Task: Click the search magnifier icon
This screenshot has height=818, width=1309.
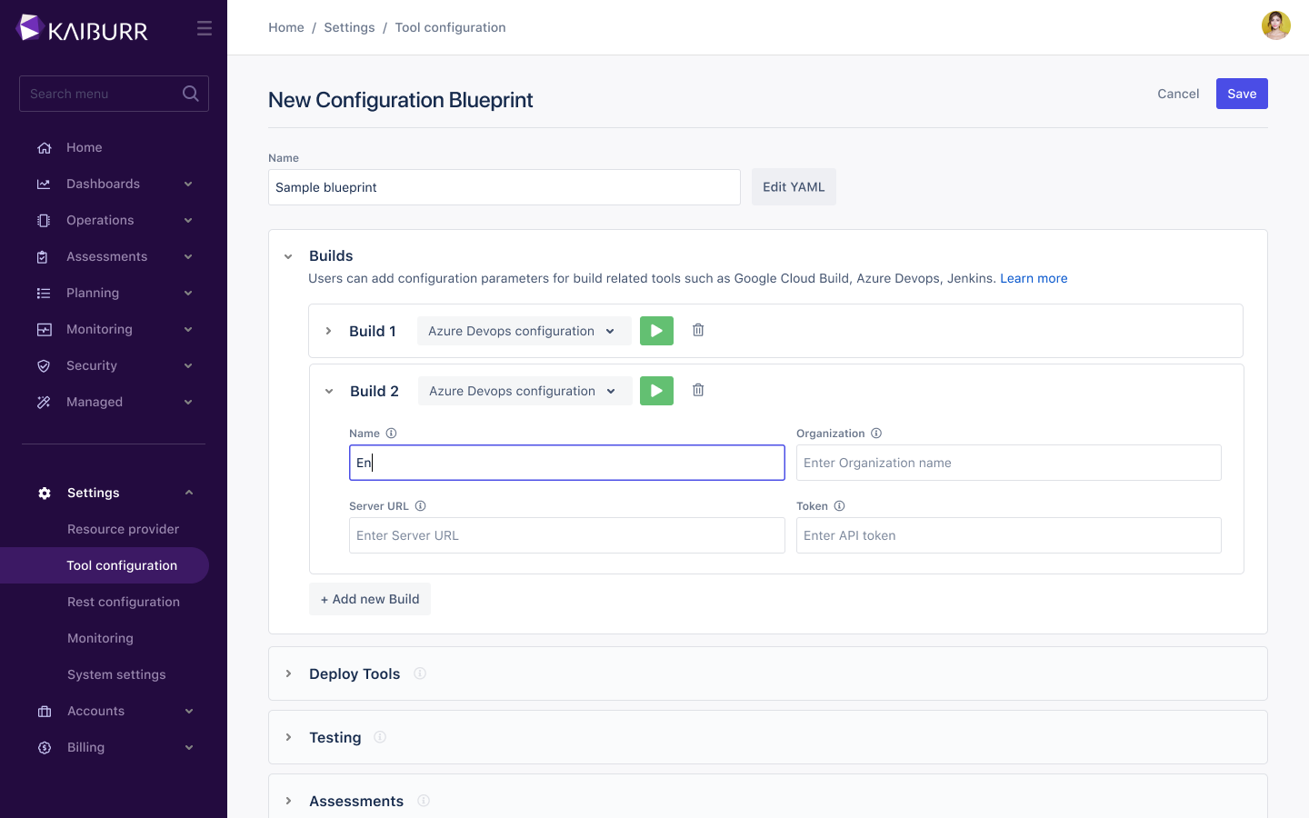Action: point(190,94)
